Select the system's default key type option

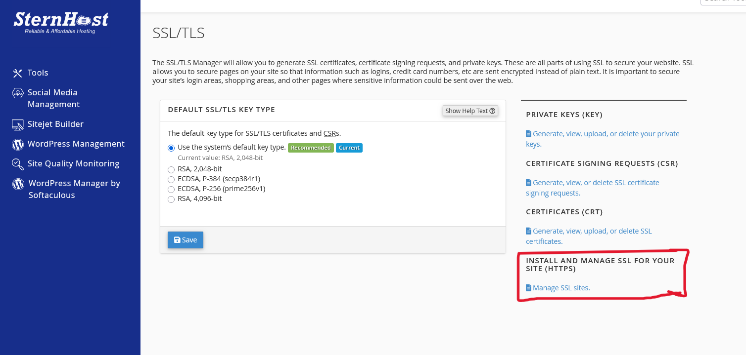[171, 148]
